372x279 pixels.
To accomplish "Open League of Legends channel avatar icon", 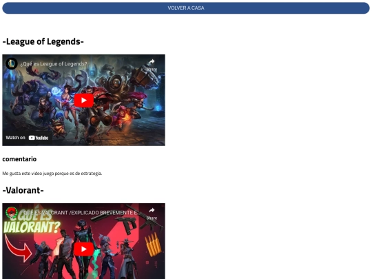I will tap(12, 63).
